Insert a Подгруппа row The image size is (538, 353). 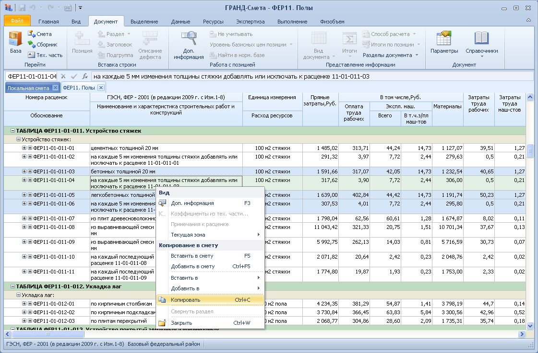(115, 55)
